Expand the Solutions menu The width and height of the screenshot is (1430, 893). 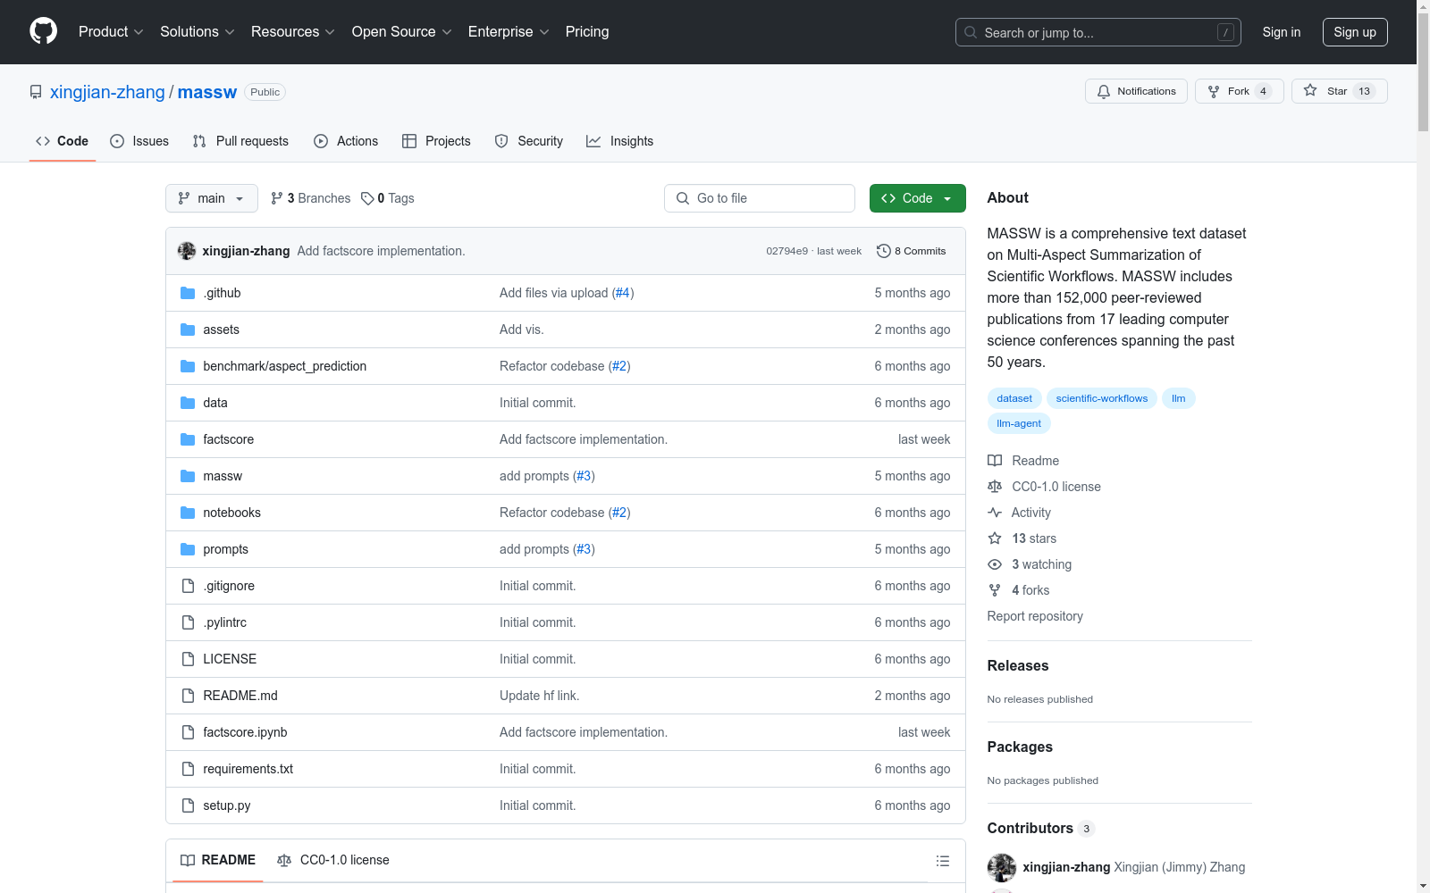(x=198, y=32)
